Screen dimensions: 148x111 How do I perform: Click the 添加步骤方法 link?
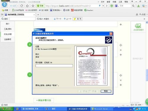[44, 100]
